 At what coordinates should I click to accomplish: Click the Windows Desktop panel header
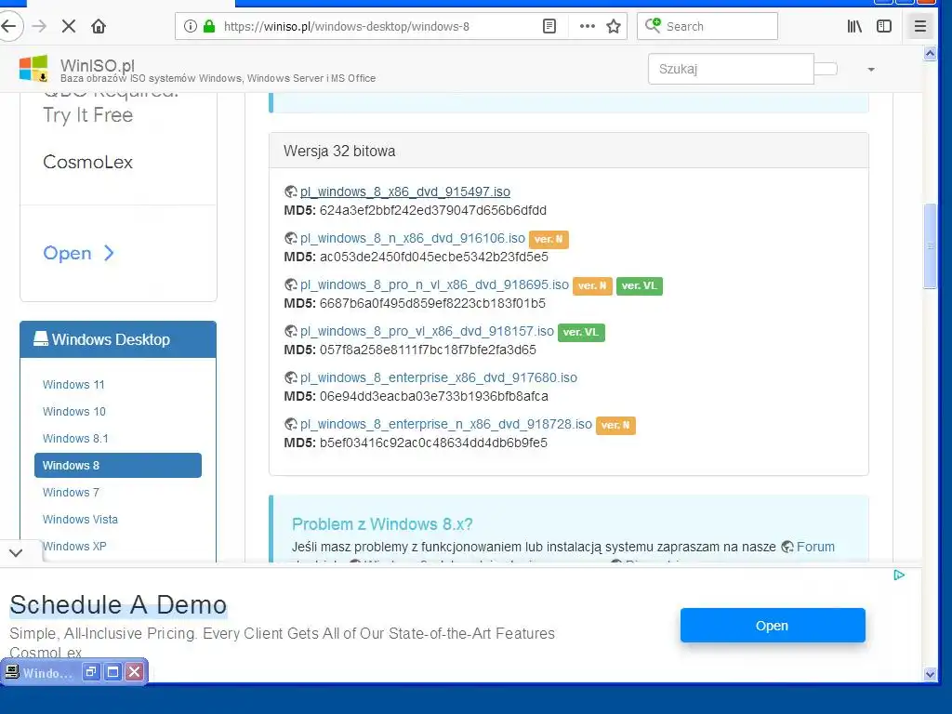[118, 339]
